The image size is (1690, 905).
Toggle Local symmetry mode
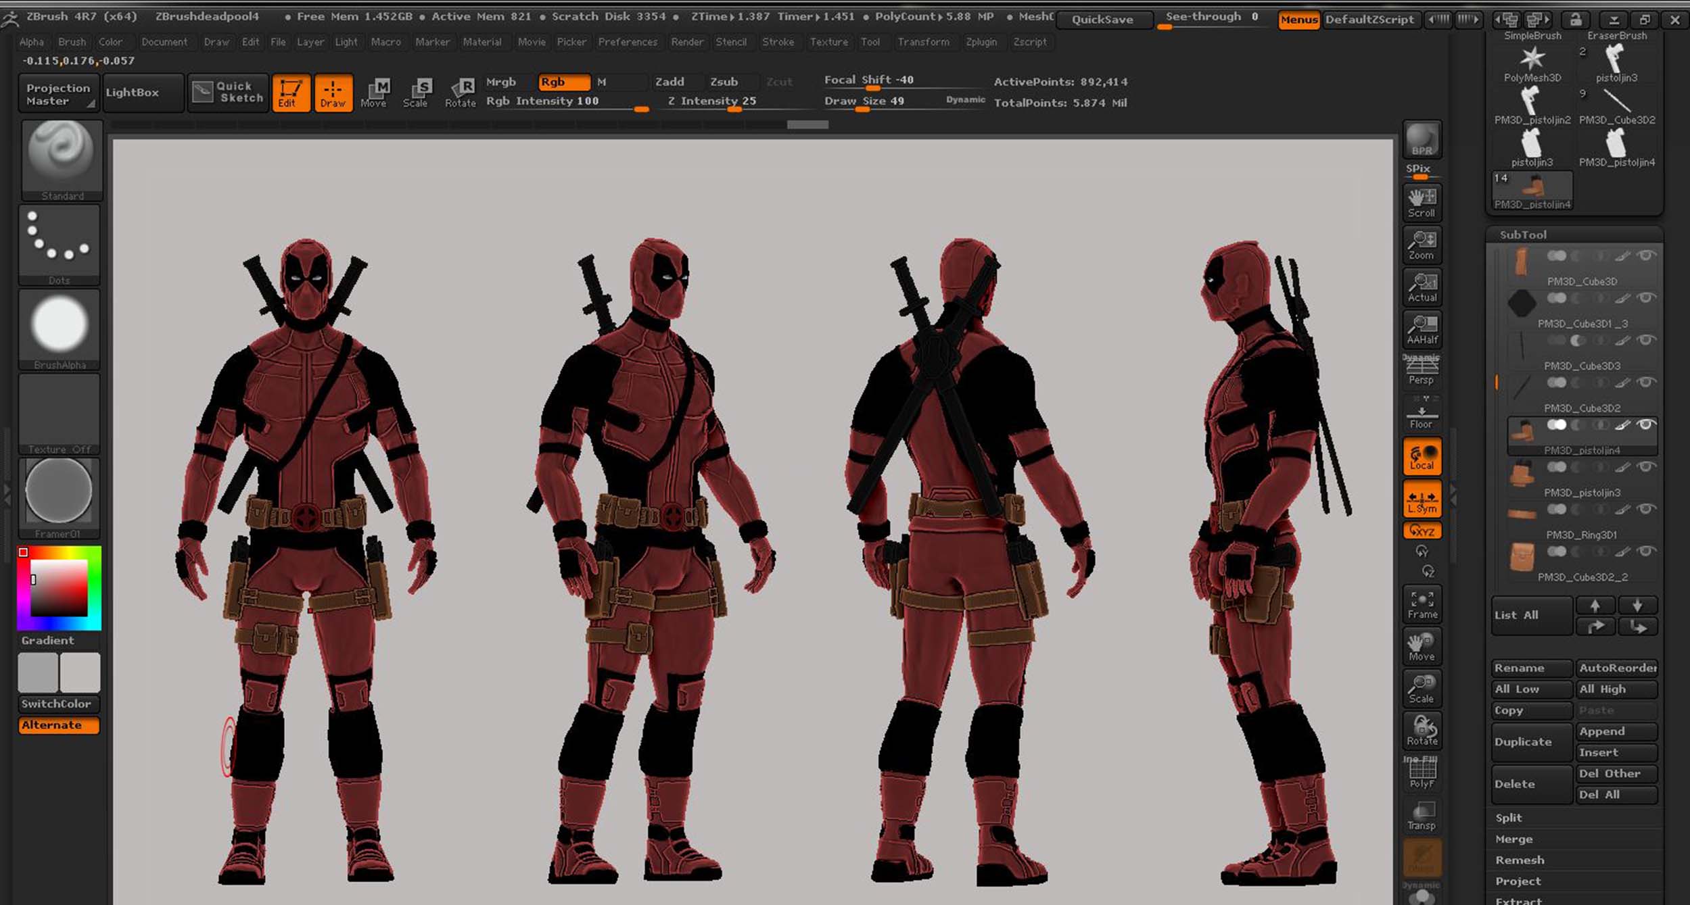1422,456
